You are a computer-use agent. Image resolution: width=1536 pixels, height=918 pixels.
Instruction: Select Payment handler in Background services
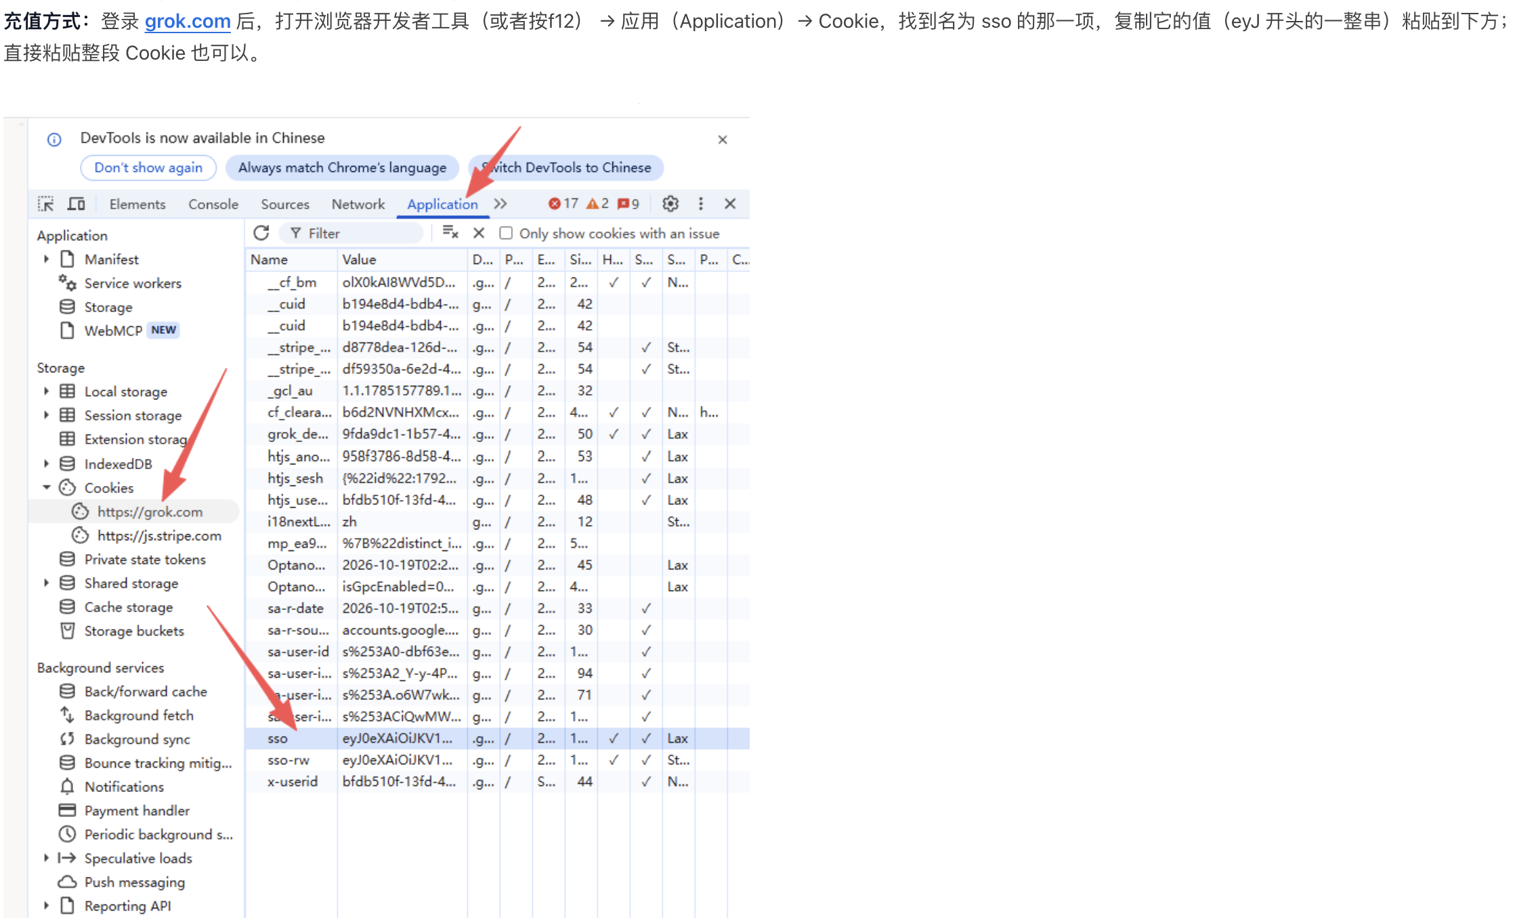(137, 810)
